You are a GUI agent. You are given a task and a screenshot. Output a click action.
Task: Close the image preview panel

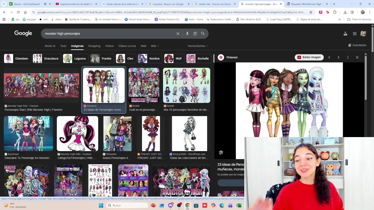357,57
